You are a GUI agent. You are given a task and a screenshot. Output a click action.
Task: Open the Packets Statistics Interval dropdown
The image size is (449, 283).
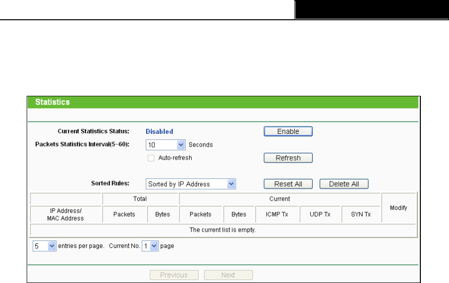165,145
